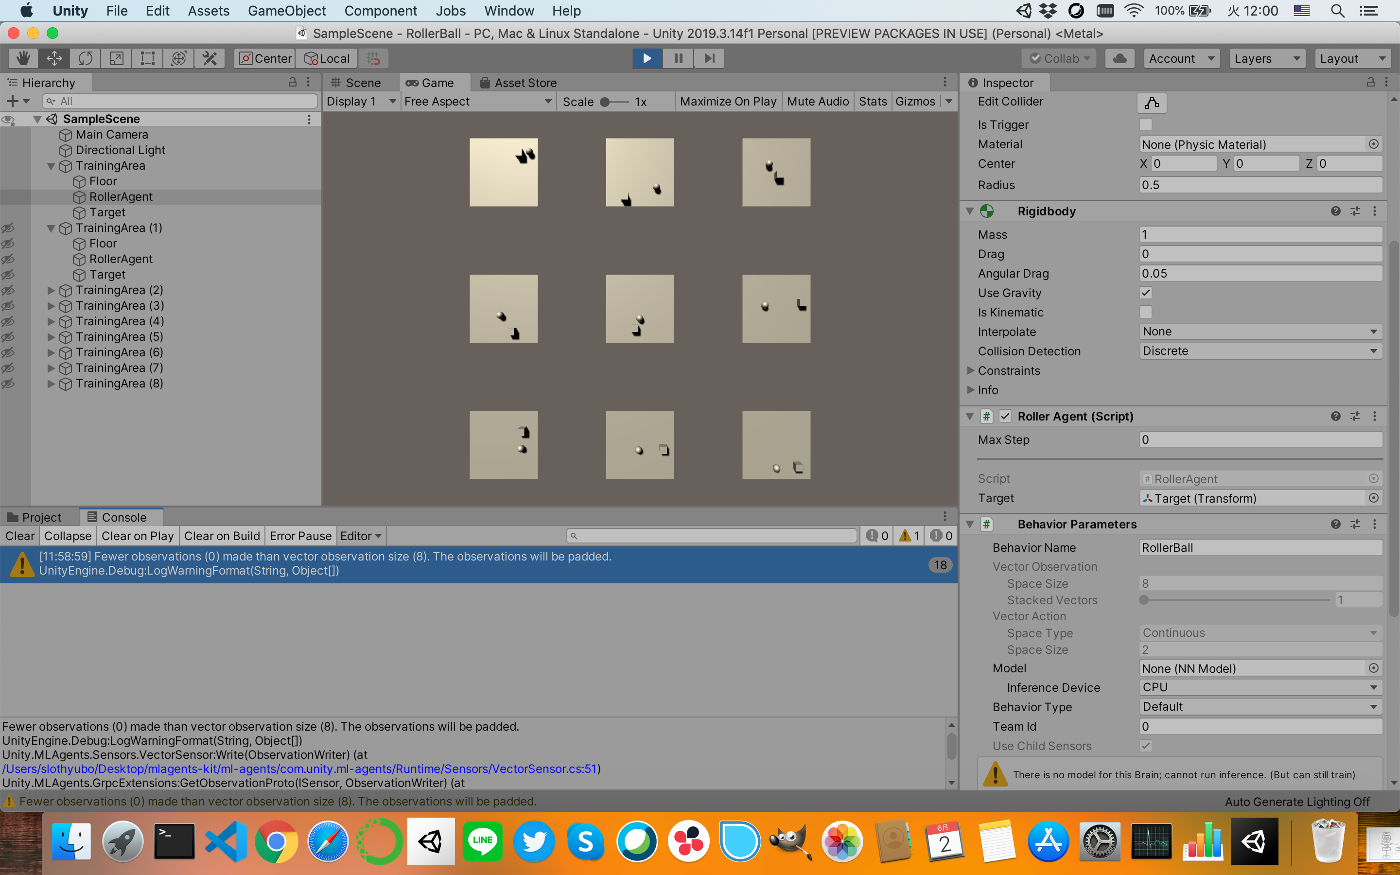1400x875 pixels.
Task: Adjust the game view Scale slider
Action: click(605, 102)
